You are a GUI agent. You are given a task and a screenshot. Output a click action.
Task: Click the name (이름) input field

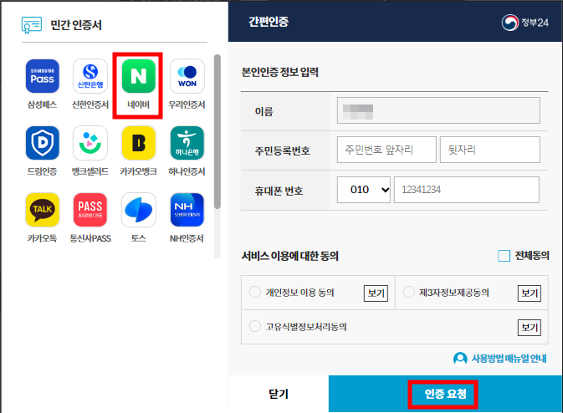[438, 110]
